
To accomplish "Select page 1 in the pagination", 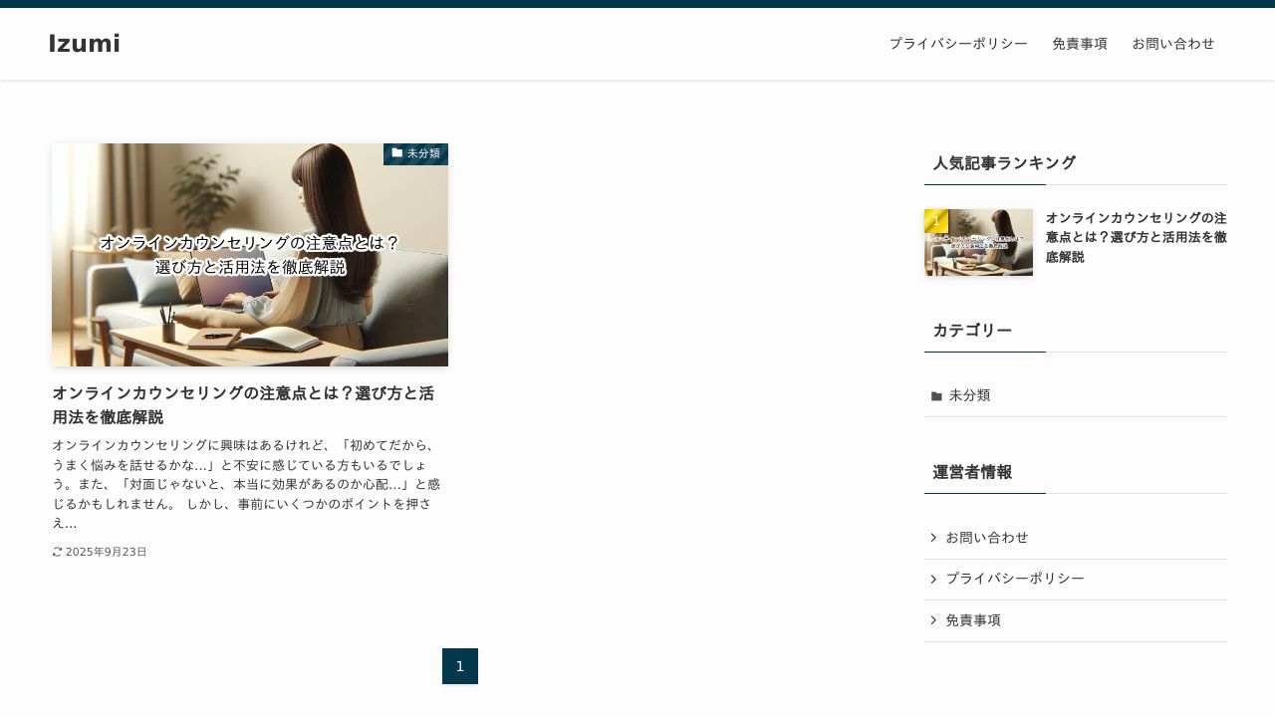I will 460,666.
